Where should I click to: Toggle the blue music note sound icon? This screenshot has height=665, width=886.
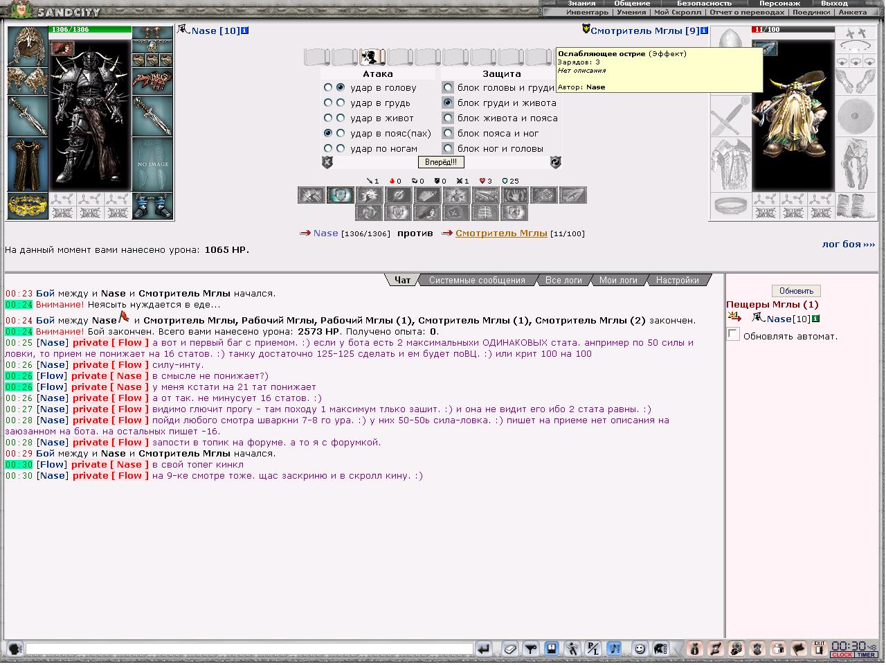613,649
